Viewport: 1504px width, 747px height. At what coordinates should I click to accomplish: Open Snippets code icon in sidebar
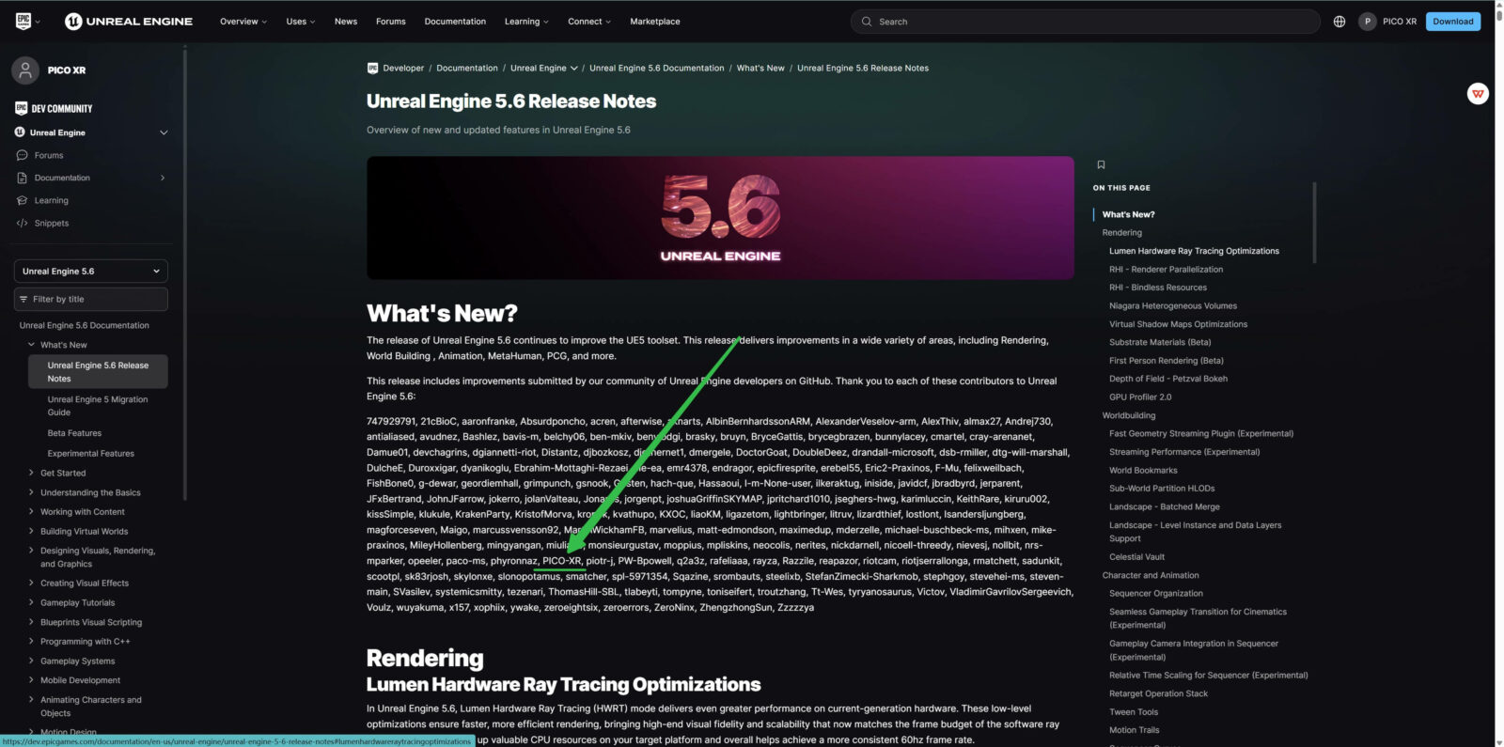point(23,224)
